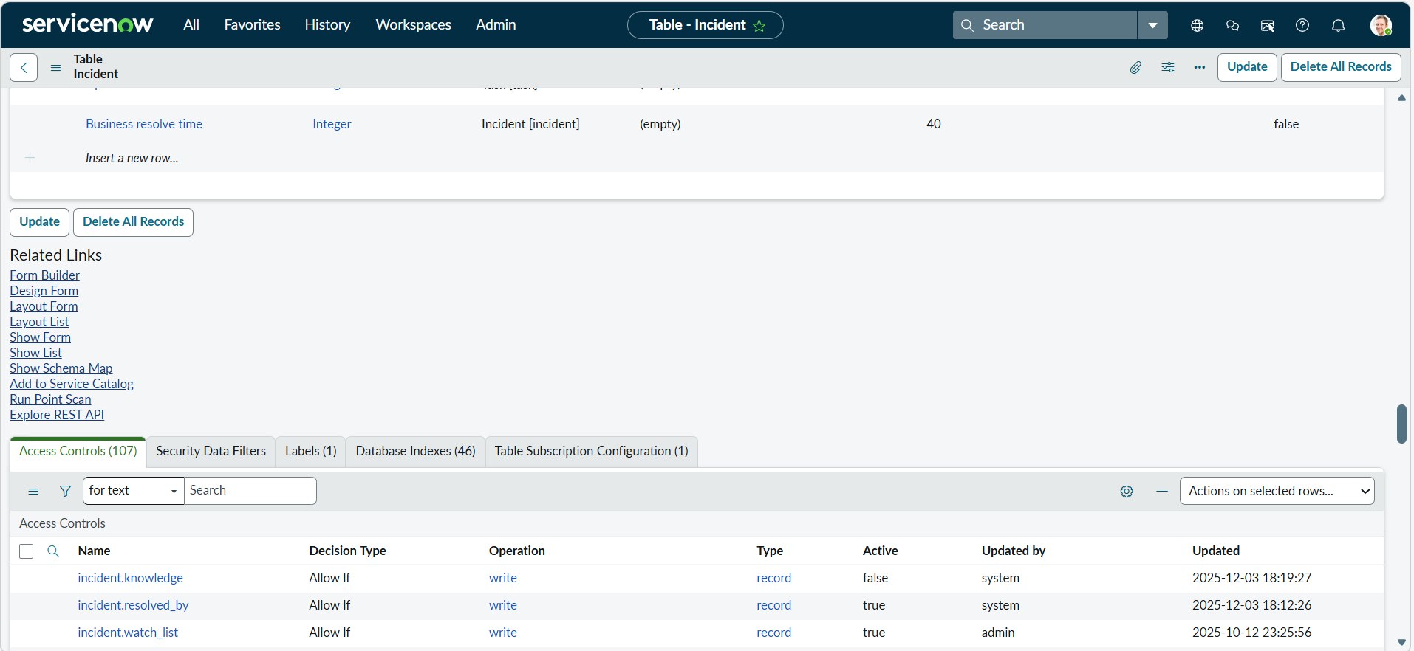Image resolution: width=1414 pixels, height=651 pixels.
Task: Favorite the Table - Incident star
Action: 759,26
